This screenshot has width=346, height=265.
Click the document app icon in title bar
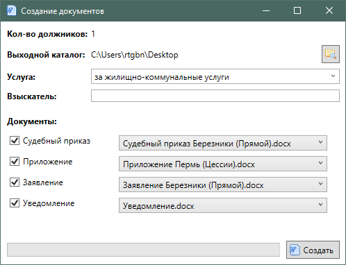click(x=11, y=10)
